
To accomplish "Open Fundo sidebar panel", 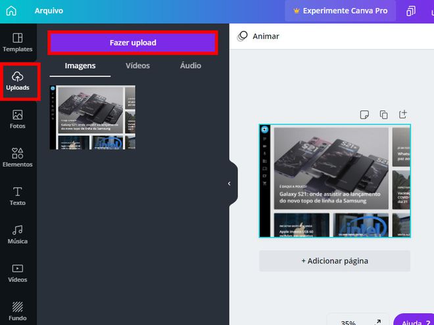I will point(18,311).
